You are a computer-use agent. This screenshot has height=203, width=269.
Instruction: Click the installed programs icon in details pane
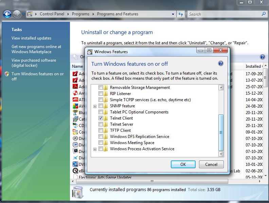78,192
